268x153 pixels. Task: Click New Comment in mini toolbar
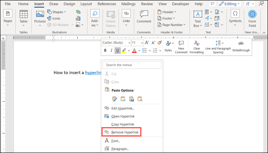tap(181, 47)
